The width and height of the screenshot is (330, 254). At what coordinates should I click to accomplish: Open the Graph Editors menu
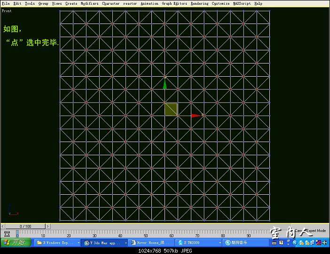174,3
